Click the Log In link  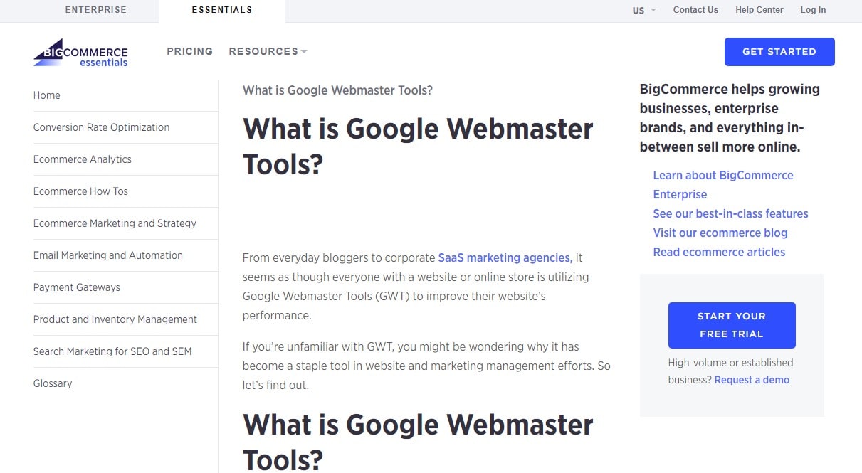(813, 10)
